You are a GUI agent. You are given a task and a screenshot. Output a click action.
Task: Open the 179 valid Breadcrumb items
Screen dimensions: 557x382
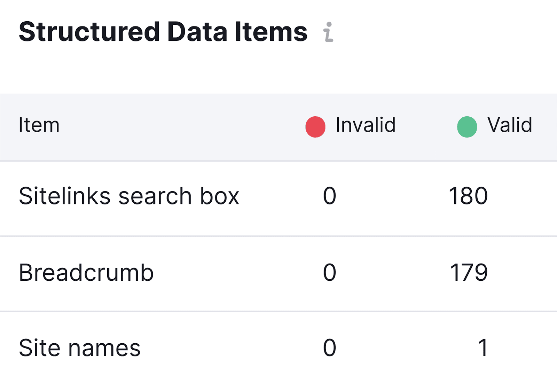(469, 273)
